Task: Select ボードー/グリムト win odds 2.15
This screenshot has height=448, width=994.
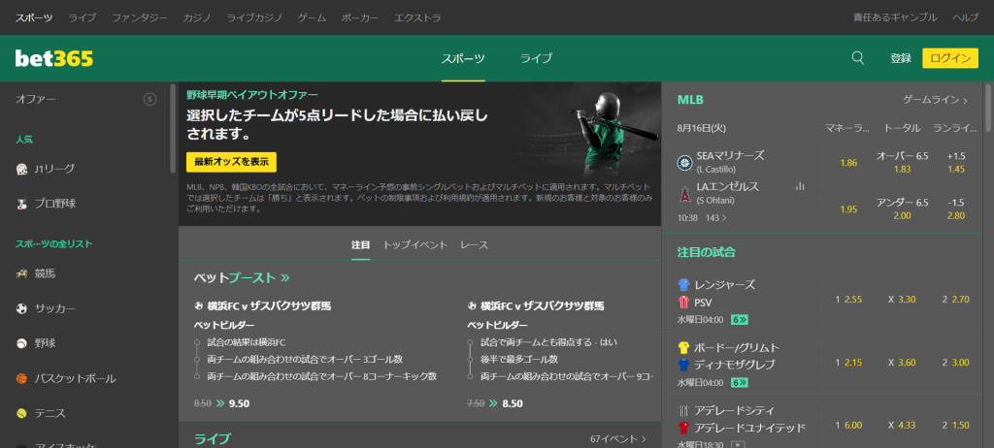Action: (848, 363)
